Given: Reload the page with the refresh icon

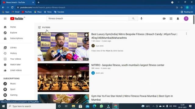Looking at the screenshot, I should [12, 7].
